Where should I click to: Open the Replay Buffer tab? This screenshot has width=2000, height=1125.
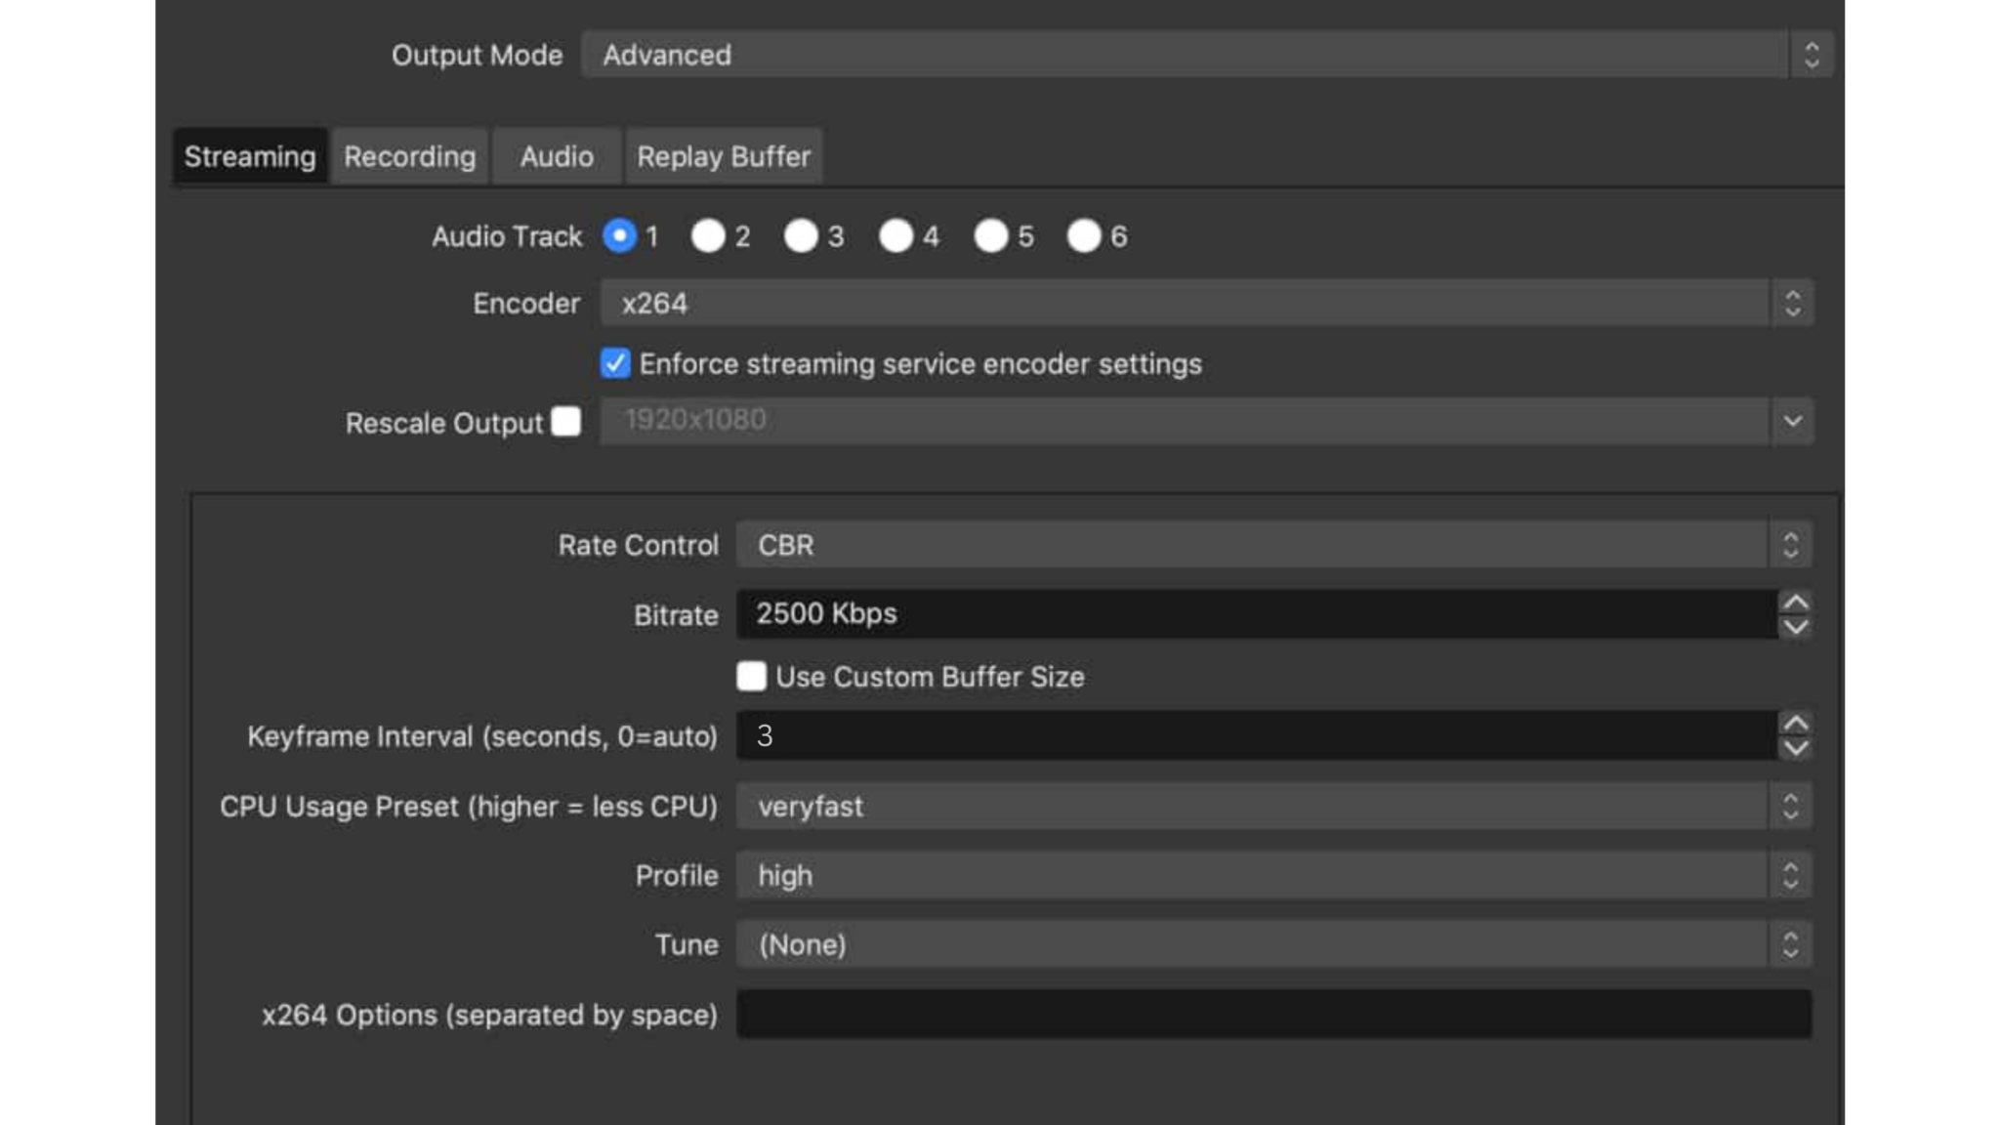click(x=726, y=155)
